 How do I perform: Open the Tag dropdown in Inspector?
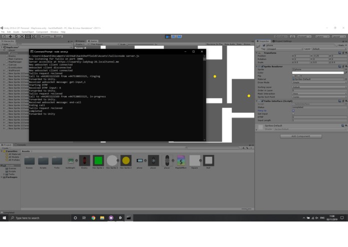284,49
